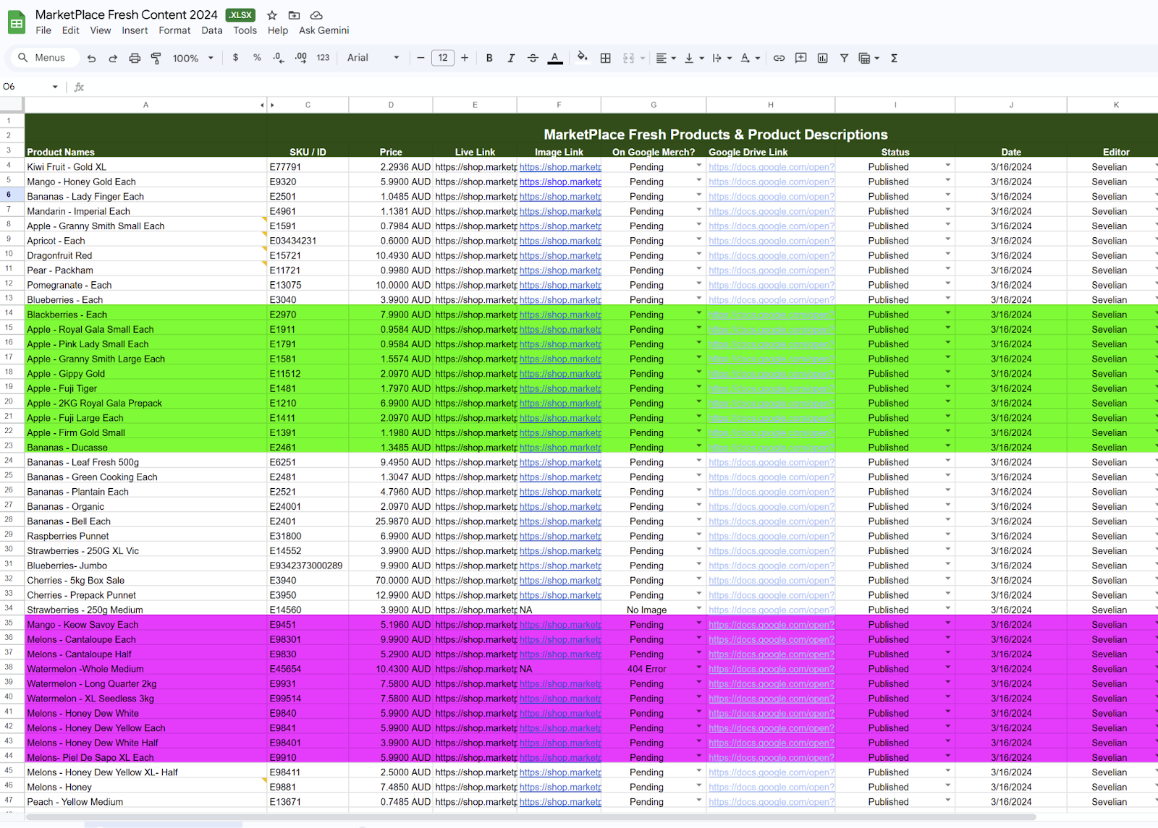The image size is (1158, 828).
Task: Open Google Drive link for Dragonfruit Red
Action: (x=772, y=256)
